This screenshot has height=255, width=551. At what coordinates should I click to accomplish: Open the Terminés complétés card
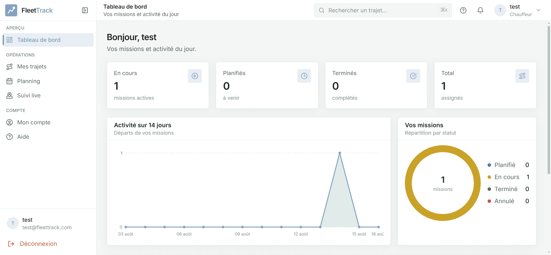[376, 85]
